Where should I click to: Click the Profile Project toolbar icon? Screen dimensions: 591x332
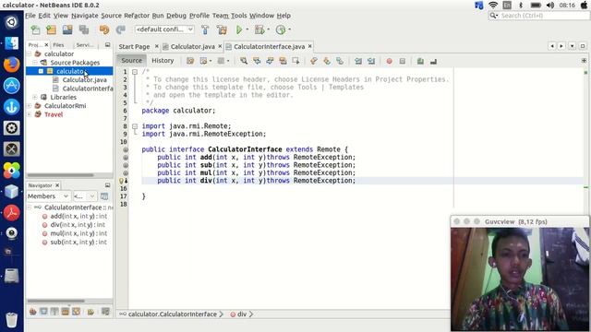[281, 30]
